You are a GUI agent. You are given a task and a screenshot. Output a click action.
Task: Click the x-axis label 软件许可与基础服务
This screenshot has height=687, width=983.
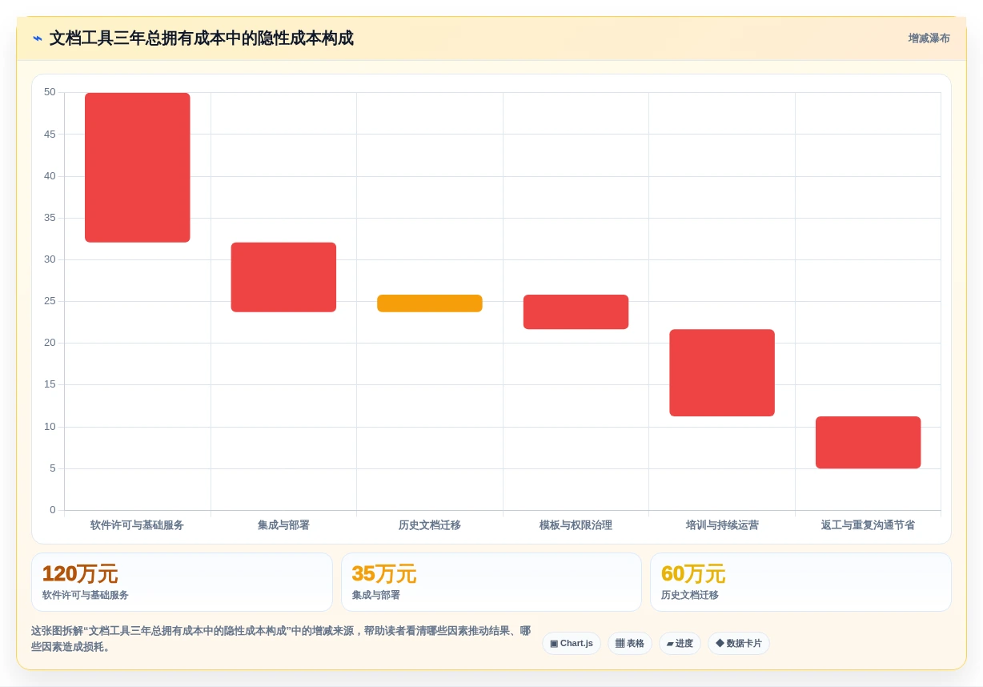(x=137, y=525)
